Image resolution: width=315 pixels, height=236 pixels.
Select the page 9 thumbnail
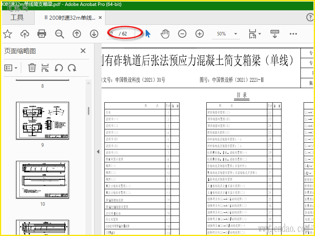43,120
